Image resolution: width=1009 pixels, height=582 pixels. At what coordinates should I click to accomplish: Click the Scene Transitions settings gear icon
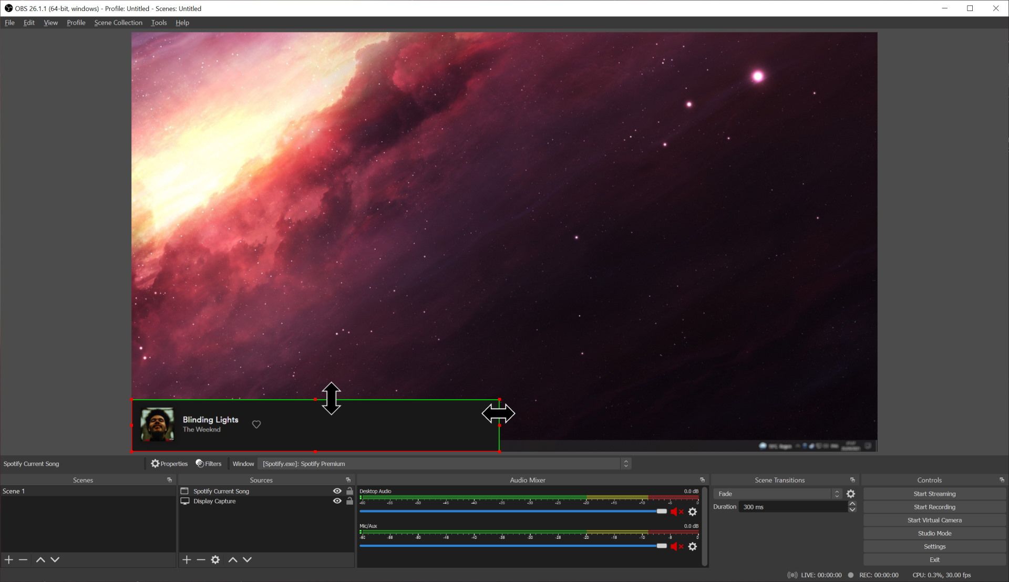click(x=851, y=493)
